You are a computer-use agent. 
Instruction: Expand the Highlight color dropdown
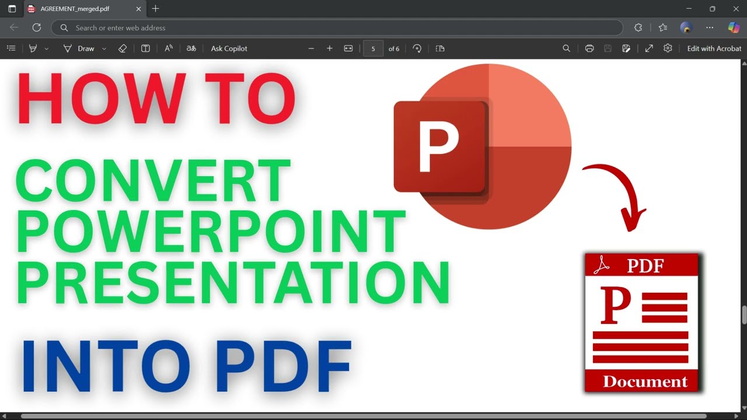(x=47, y=48)
